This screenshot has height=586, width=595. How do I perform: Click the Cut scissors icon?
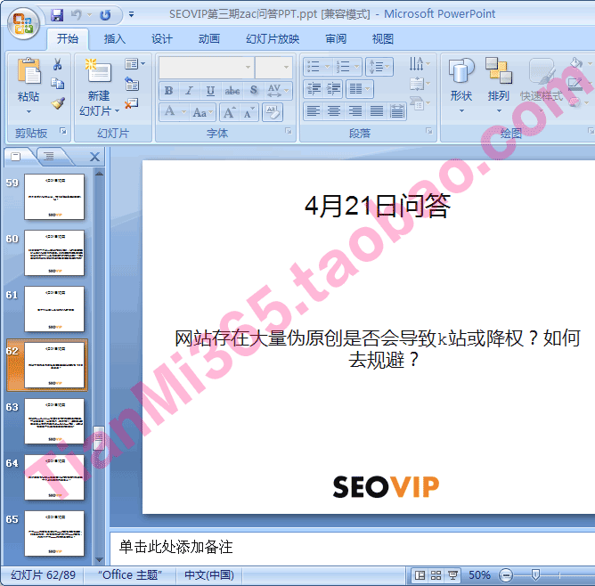[x=57, y=64]
